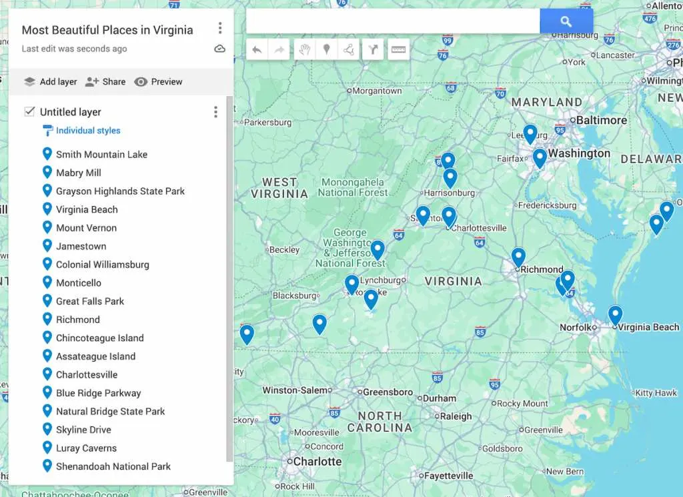Click Add layer button
This screenshot has width=683, height=497.
51,82
